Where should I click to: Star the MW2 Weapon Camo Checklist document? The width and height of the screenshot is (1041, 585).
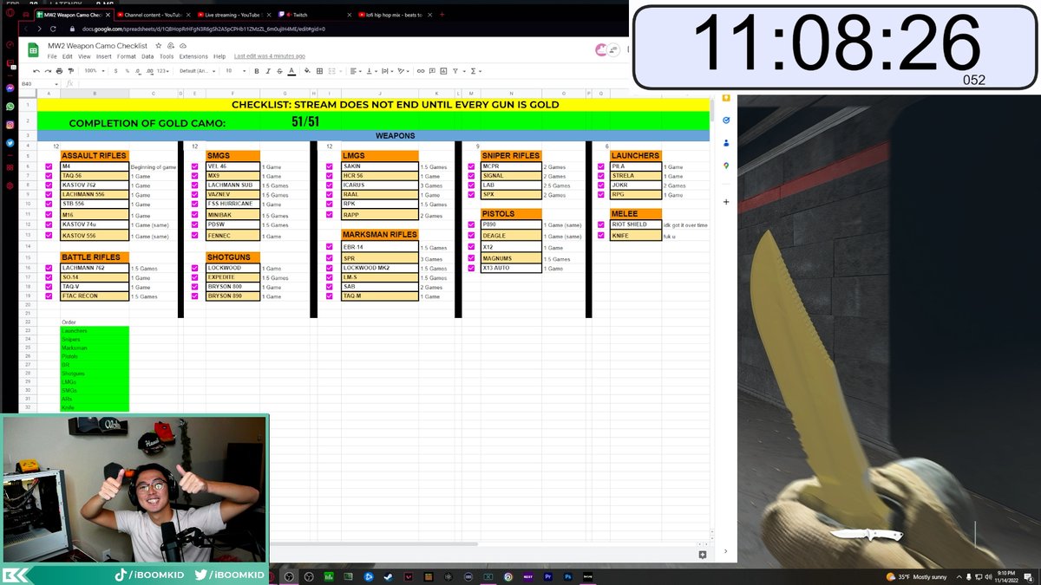tap(157, 45)
